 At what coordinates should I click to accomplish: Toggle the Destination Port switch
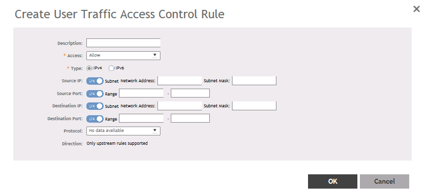pyautogui.click(x=95, y=119)
